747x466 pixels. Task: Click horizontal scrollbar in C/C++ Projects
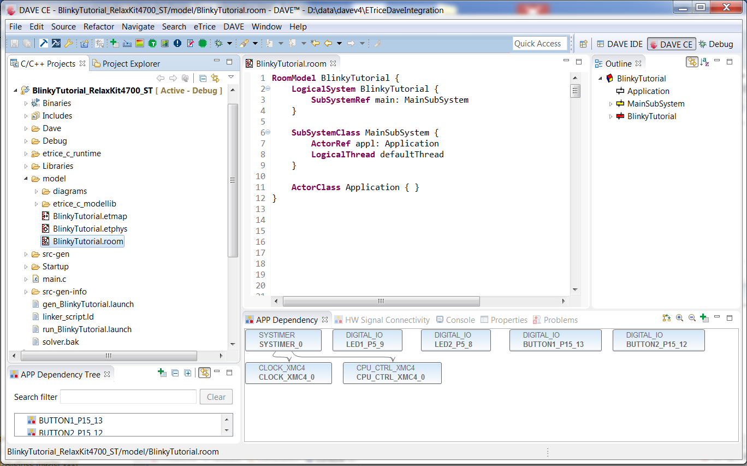tap(108, 355)
